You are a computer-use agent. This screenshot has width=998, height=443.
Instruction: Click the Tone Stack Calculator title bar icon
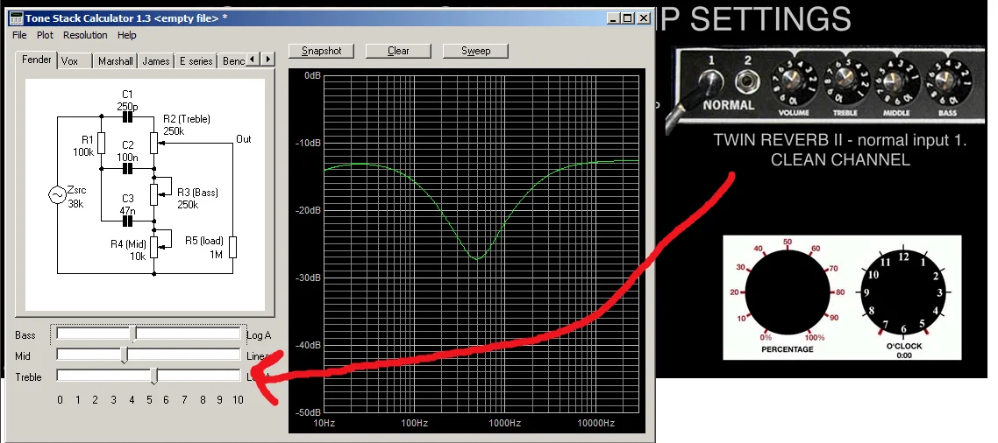17,18
